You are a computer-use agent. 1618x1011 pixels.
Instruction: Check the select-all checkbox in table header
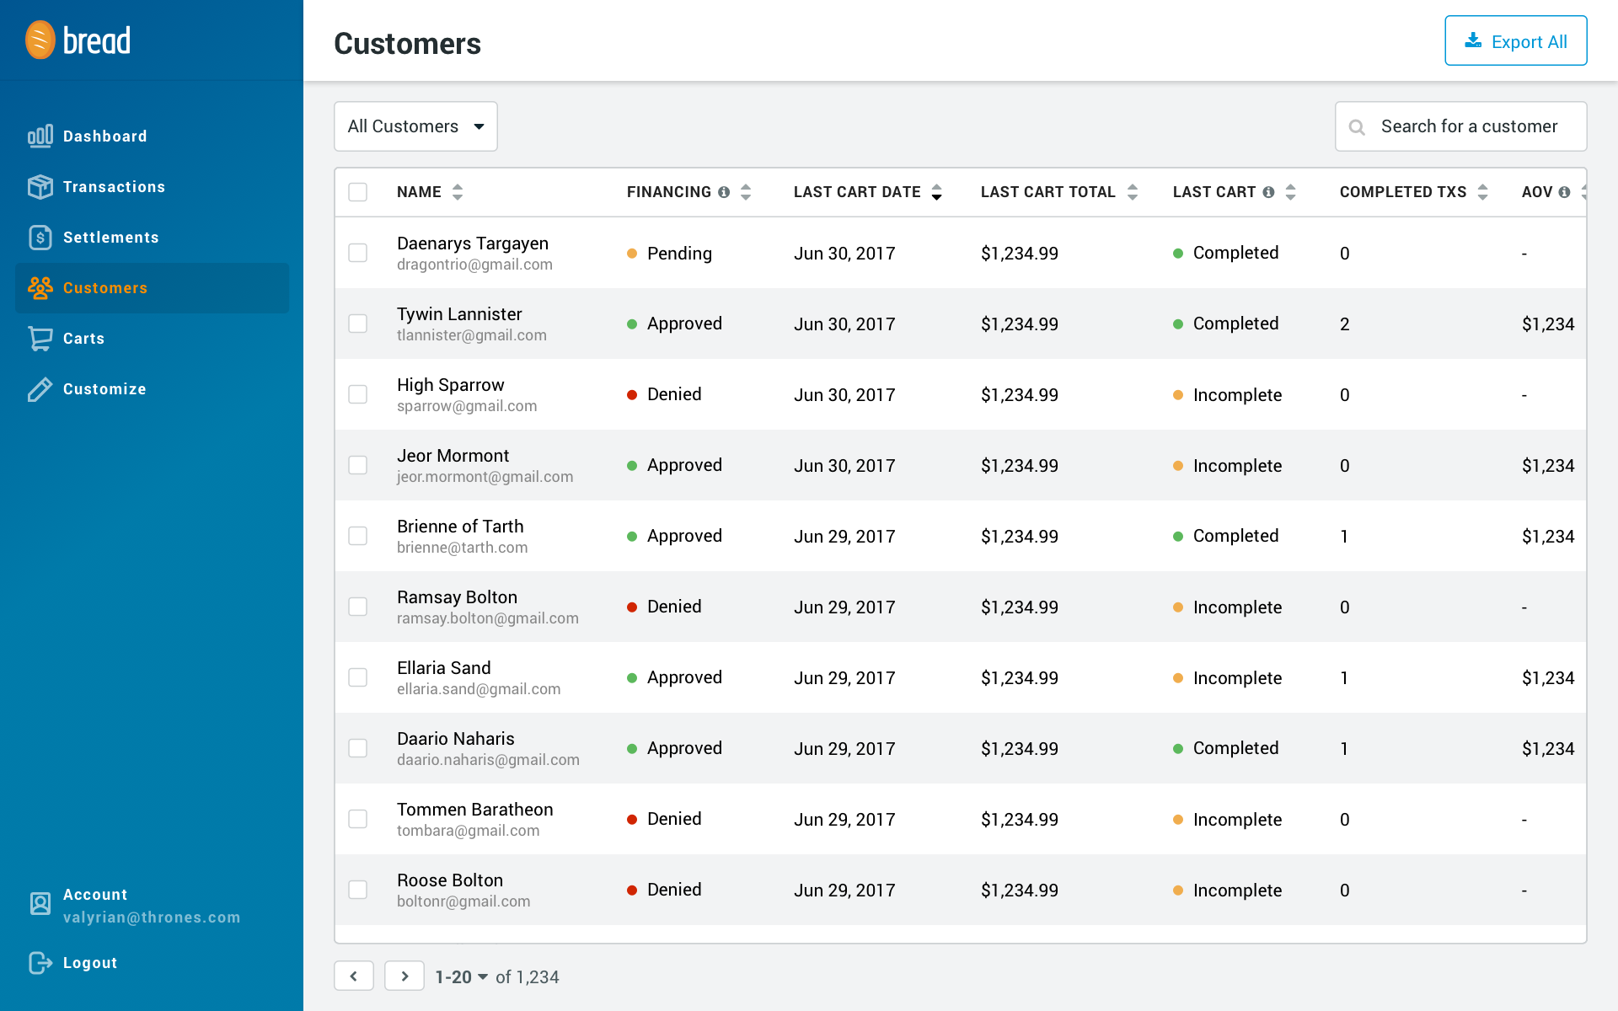pyautogui.click(x=357, y=191)
